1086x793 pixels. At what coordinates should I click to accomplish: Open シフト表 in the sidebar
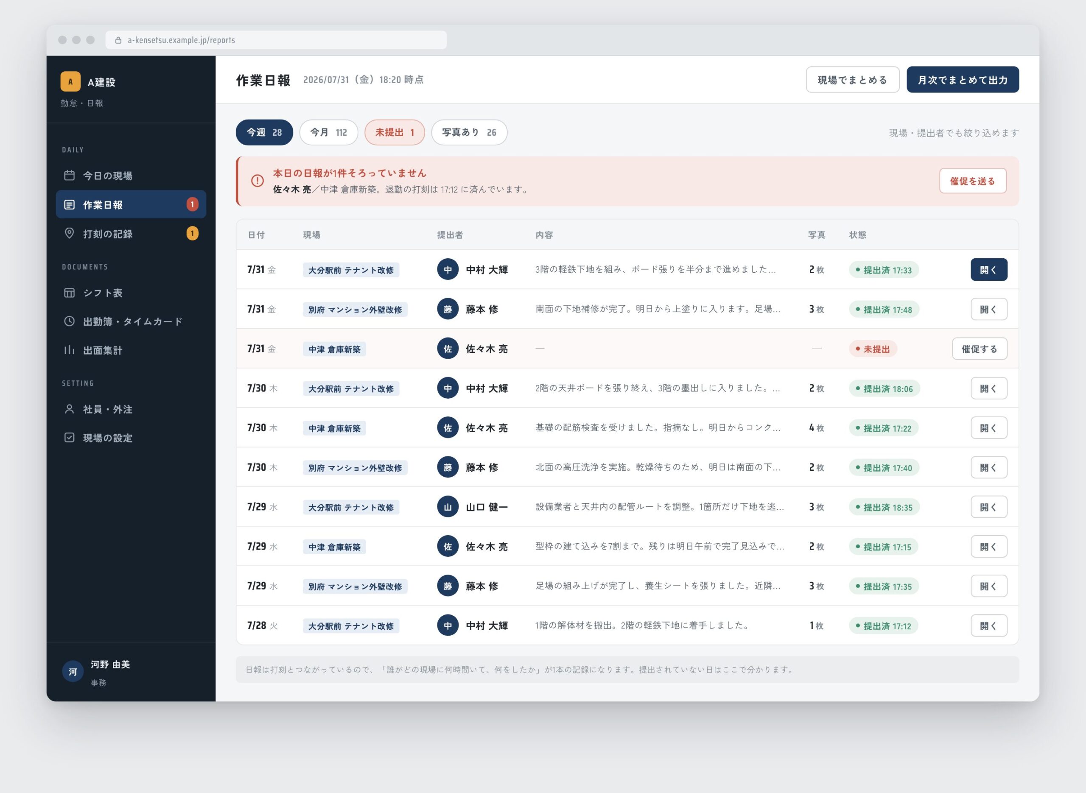(131, 293)
